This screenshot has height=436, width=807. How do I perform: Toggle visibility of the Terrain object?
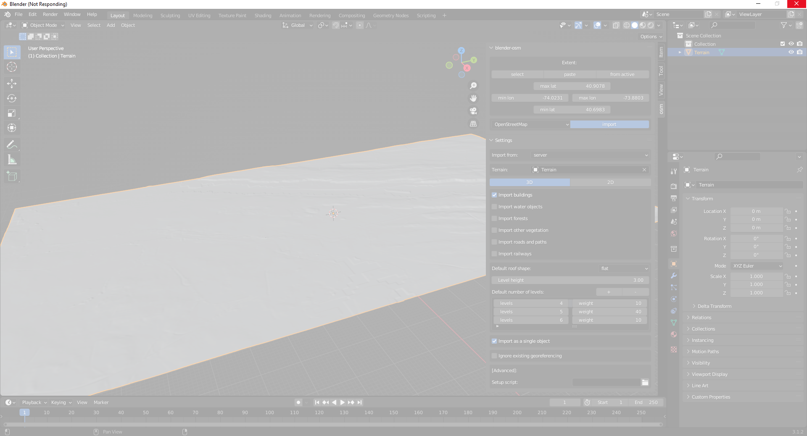point(791,52)
